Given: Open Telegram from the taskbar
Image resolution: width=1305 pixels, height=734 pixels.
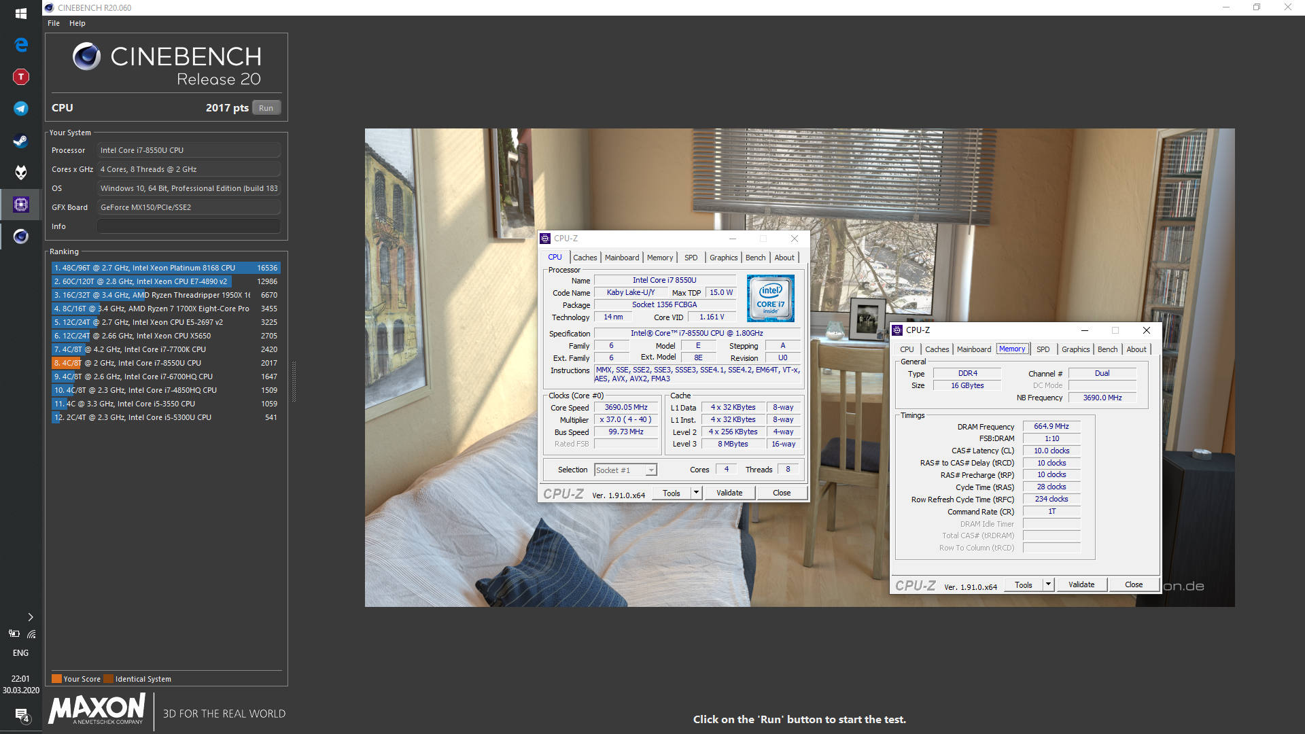Looking at the screenshot, I should coord(20,109).
